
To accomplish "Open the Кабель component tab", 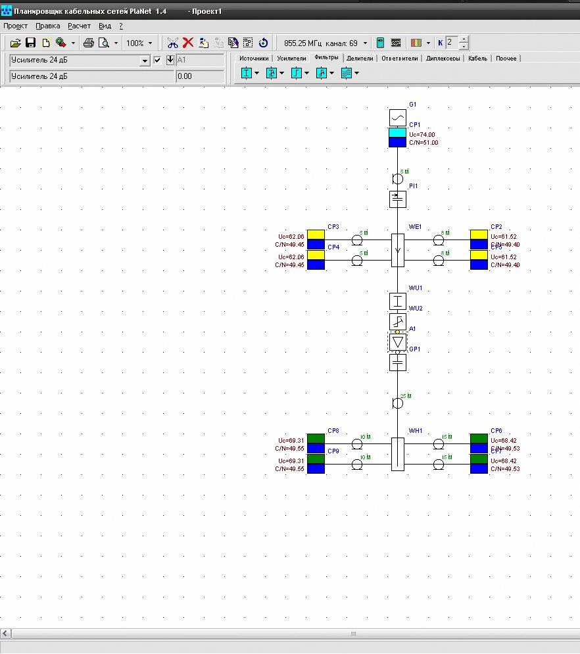I will pyautogui.click(x=477, y=59).
